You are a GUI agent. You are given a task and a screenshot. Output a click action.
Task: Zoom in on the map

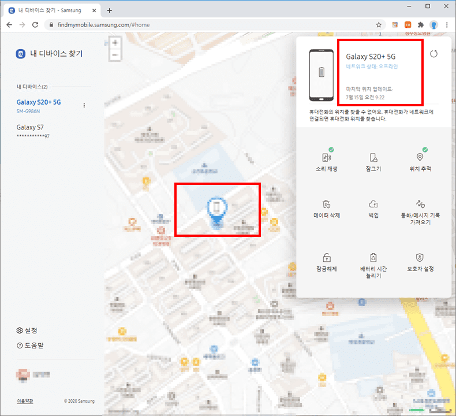(115, 43)
